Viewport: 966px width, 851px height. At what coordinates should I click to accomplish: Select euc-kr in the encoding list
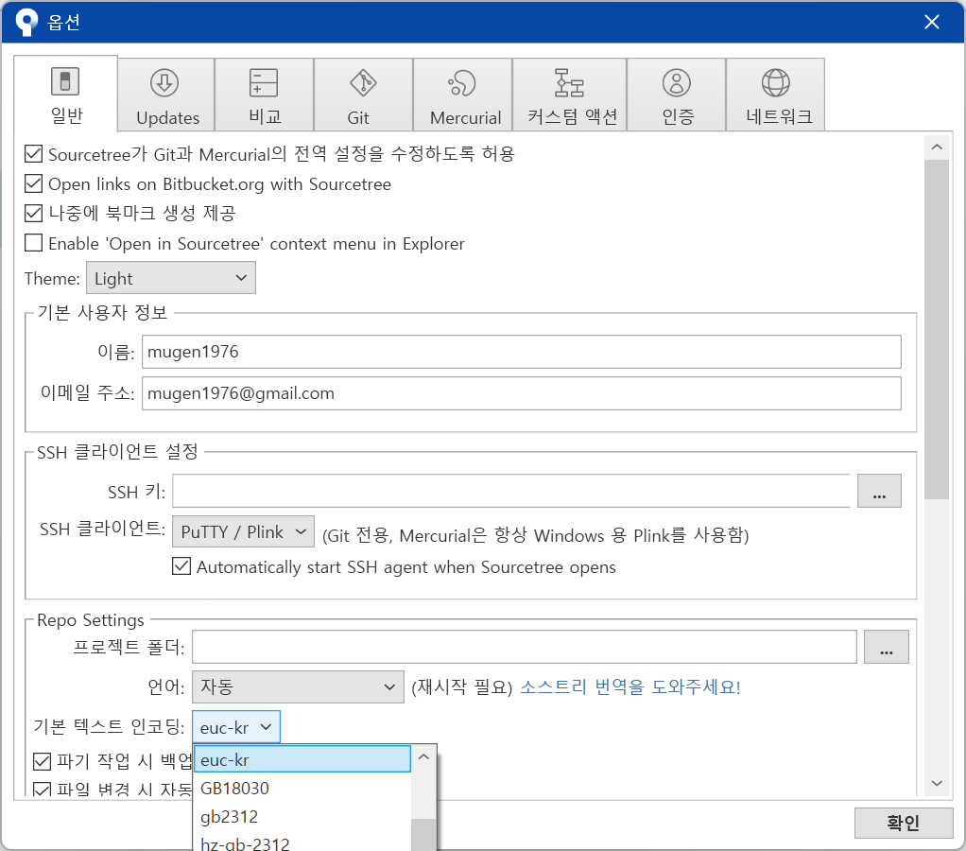302,759
